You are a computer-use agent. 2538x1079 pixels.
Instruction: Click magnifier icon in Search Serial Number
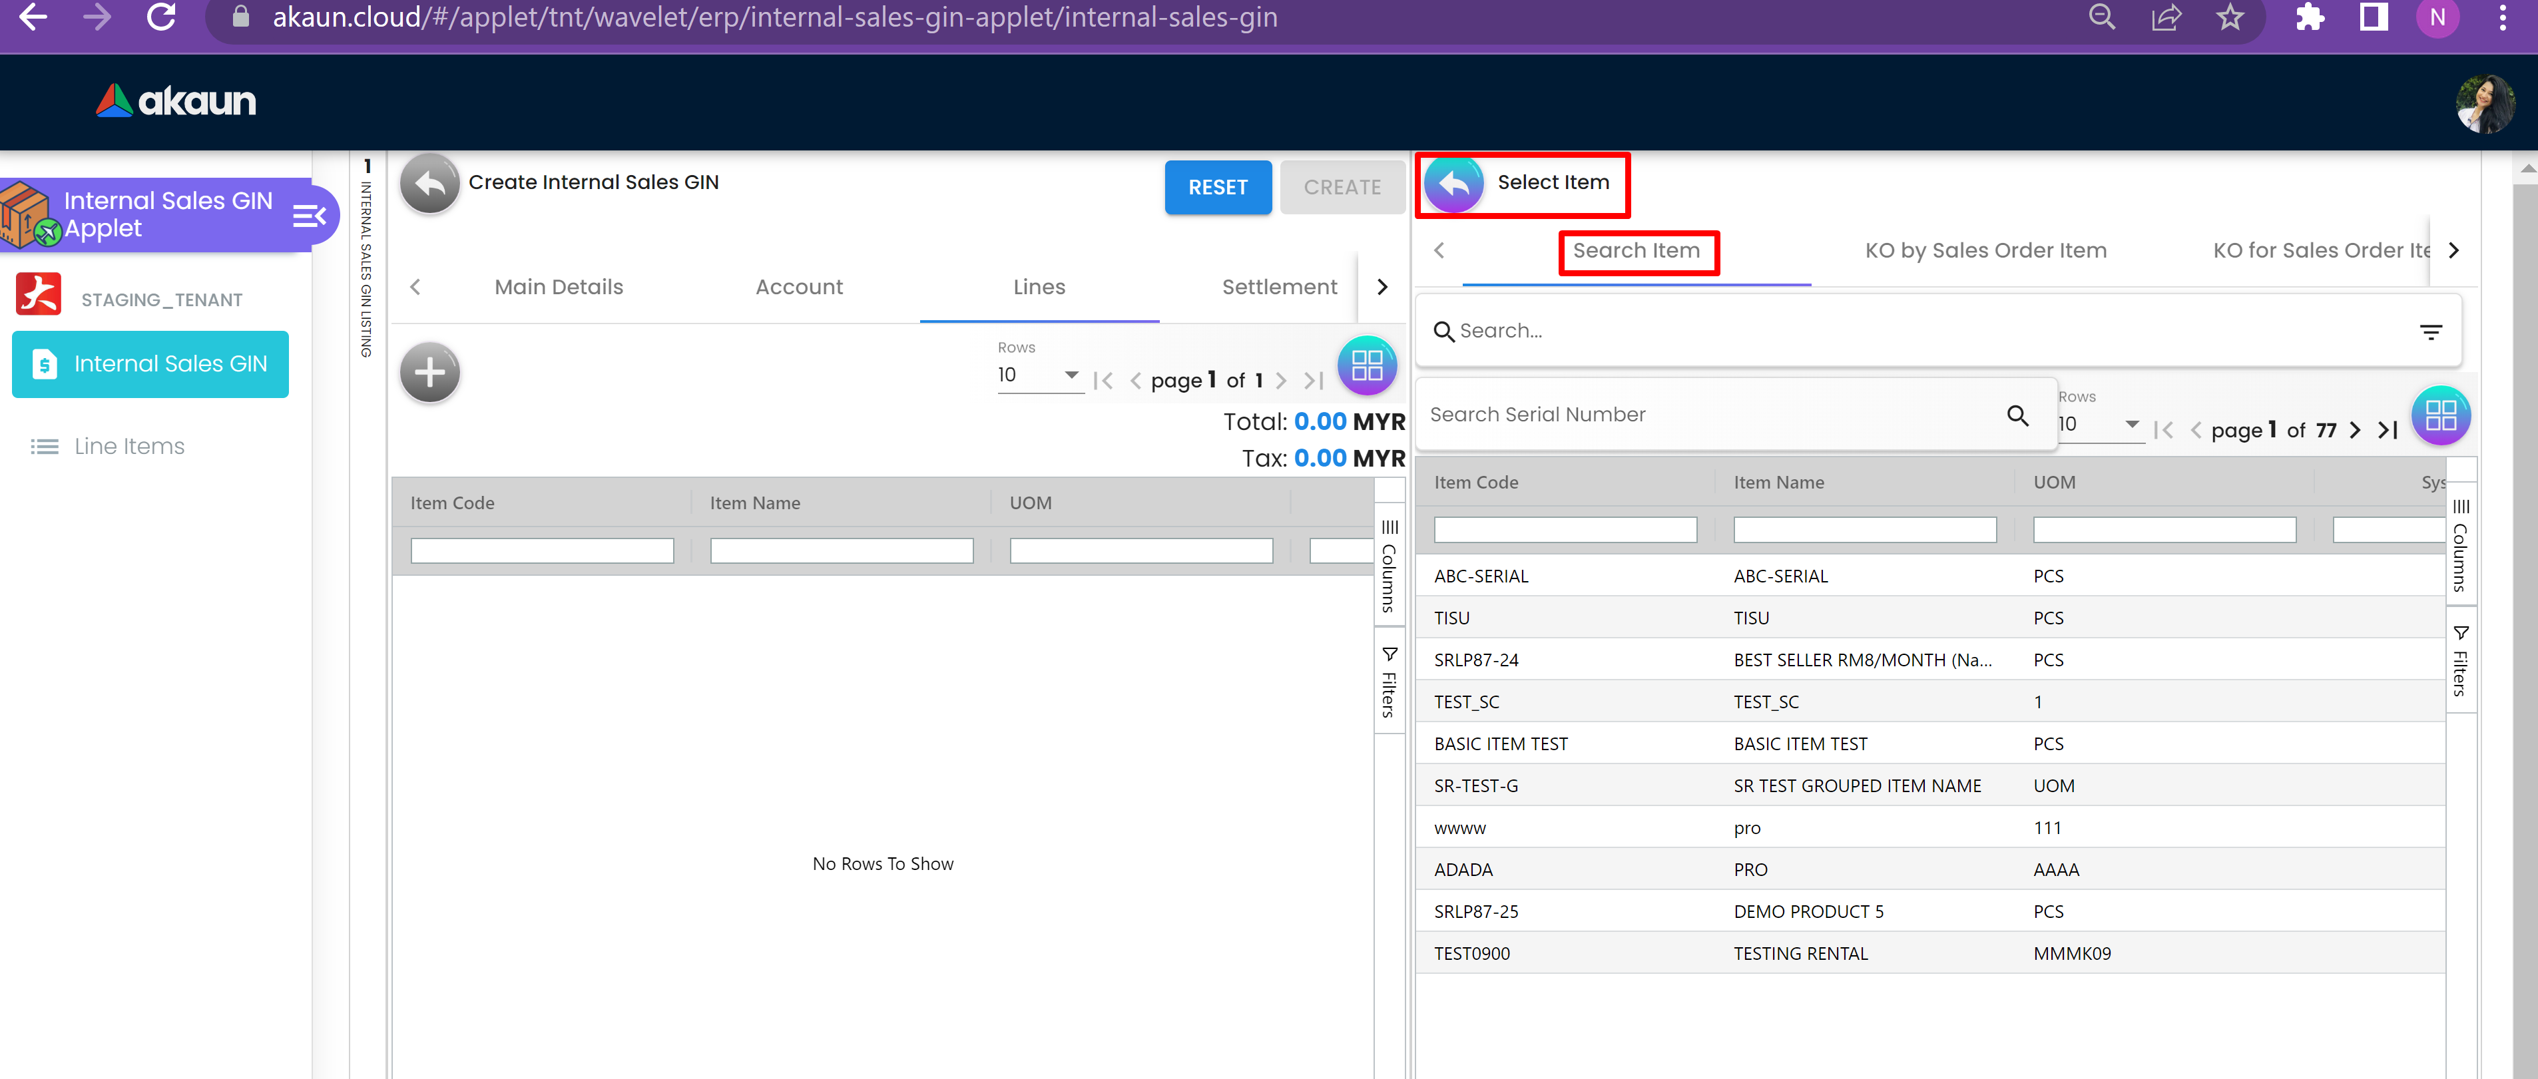2017,416
